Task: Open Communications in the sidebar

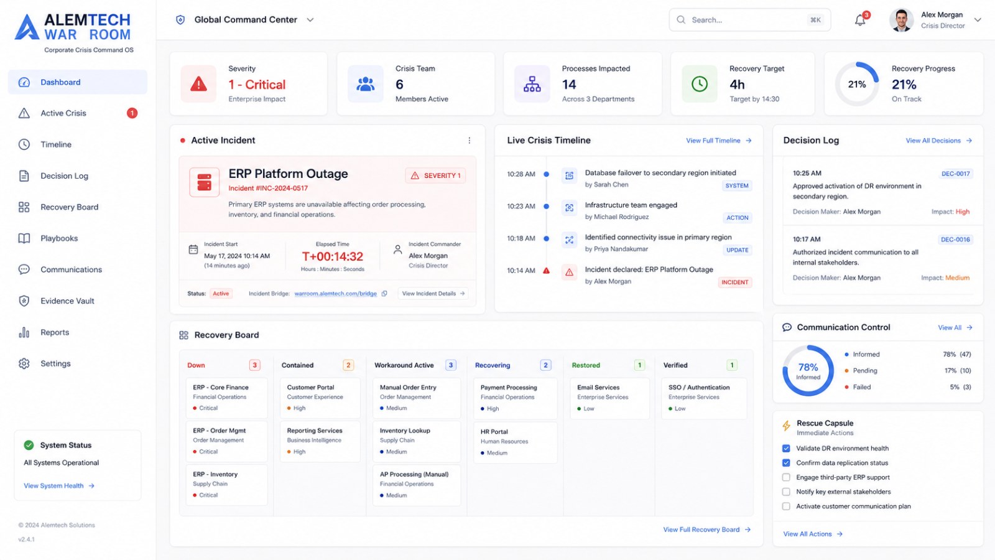Action: tap(78, 269)
